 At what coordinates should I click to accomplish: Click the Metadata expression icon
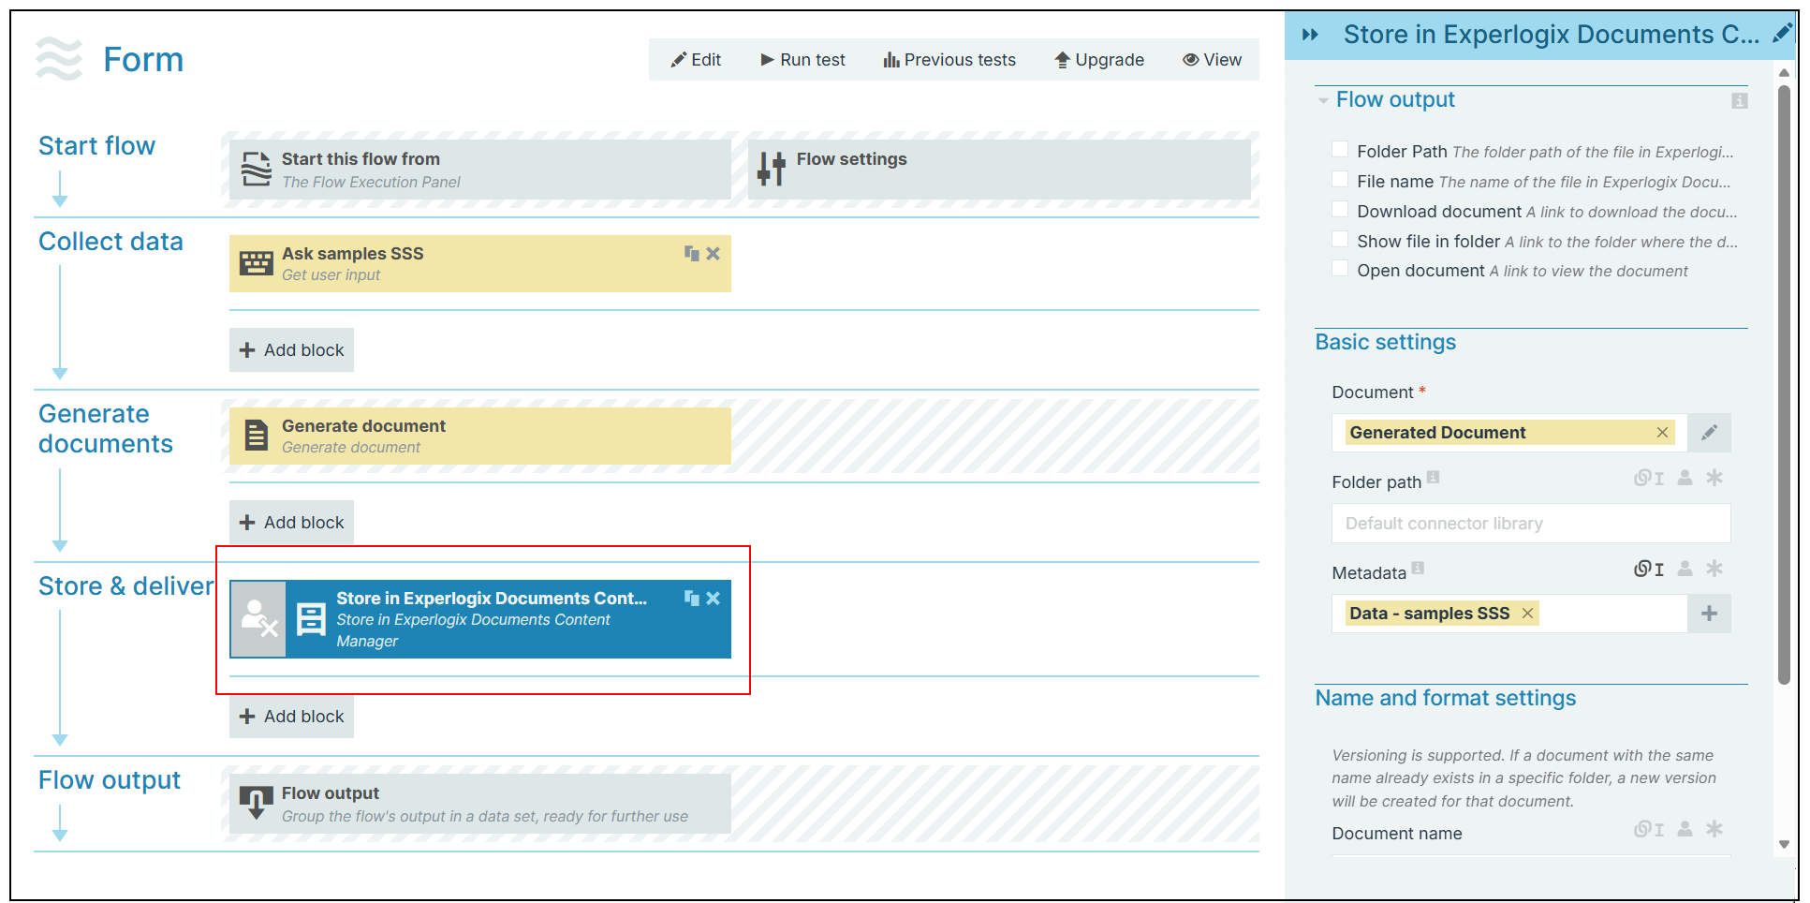(1649, 569)
